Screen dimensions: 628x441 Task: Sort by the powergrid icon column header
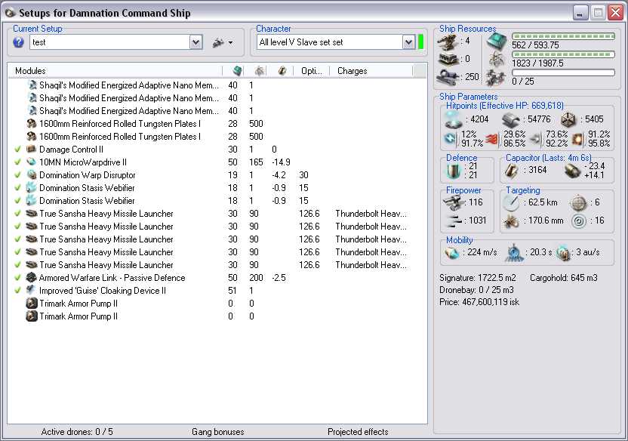click(x=257, y=71)
